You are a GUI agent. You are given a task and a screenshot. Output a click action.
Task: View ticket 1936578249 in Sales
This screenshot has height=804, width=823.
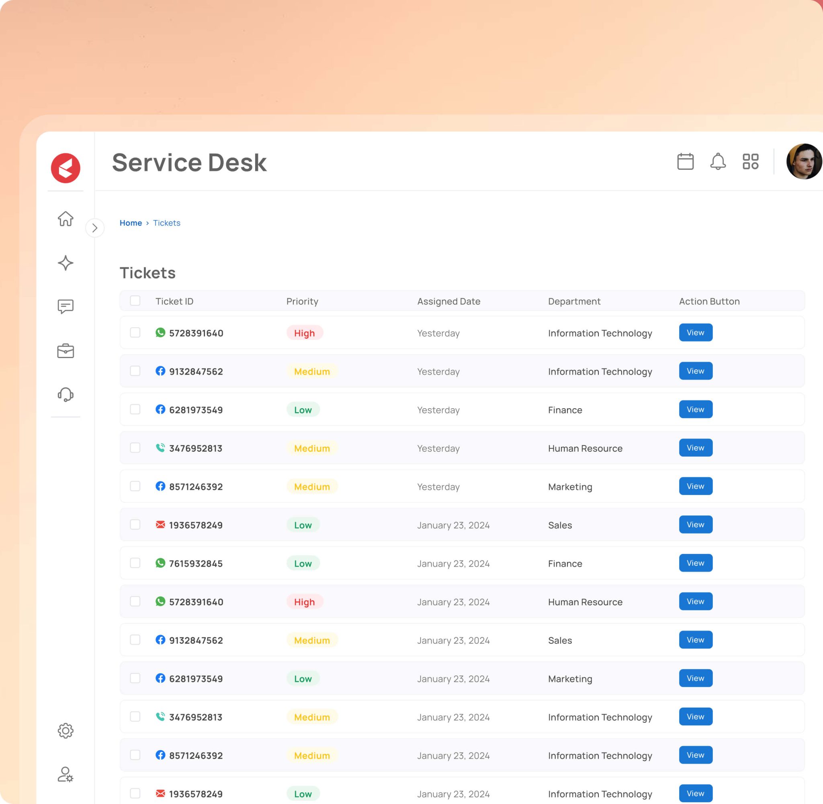tap(696, 525)
